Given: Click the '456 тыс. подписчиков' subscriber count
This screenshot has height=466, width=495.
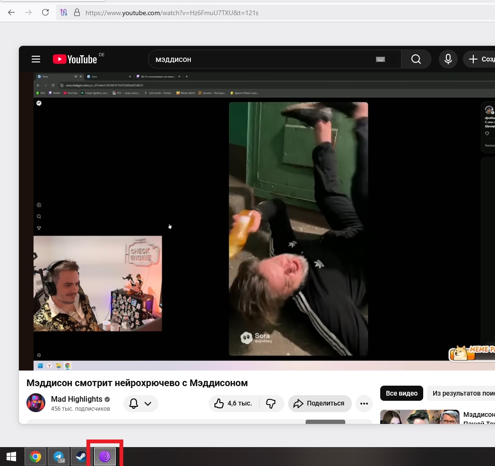Looking at the screenshot, I should click(x=80, y=409).
